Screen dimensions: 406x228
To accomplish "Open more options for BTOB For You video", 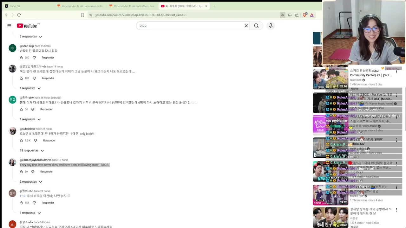I will [396, 95].
